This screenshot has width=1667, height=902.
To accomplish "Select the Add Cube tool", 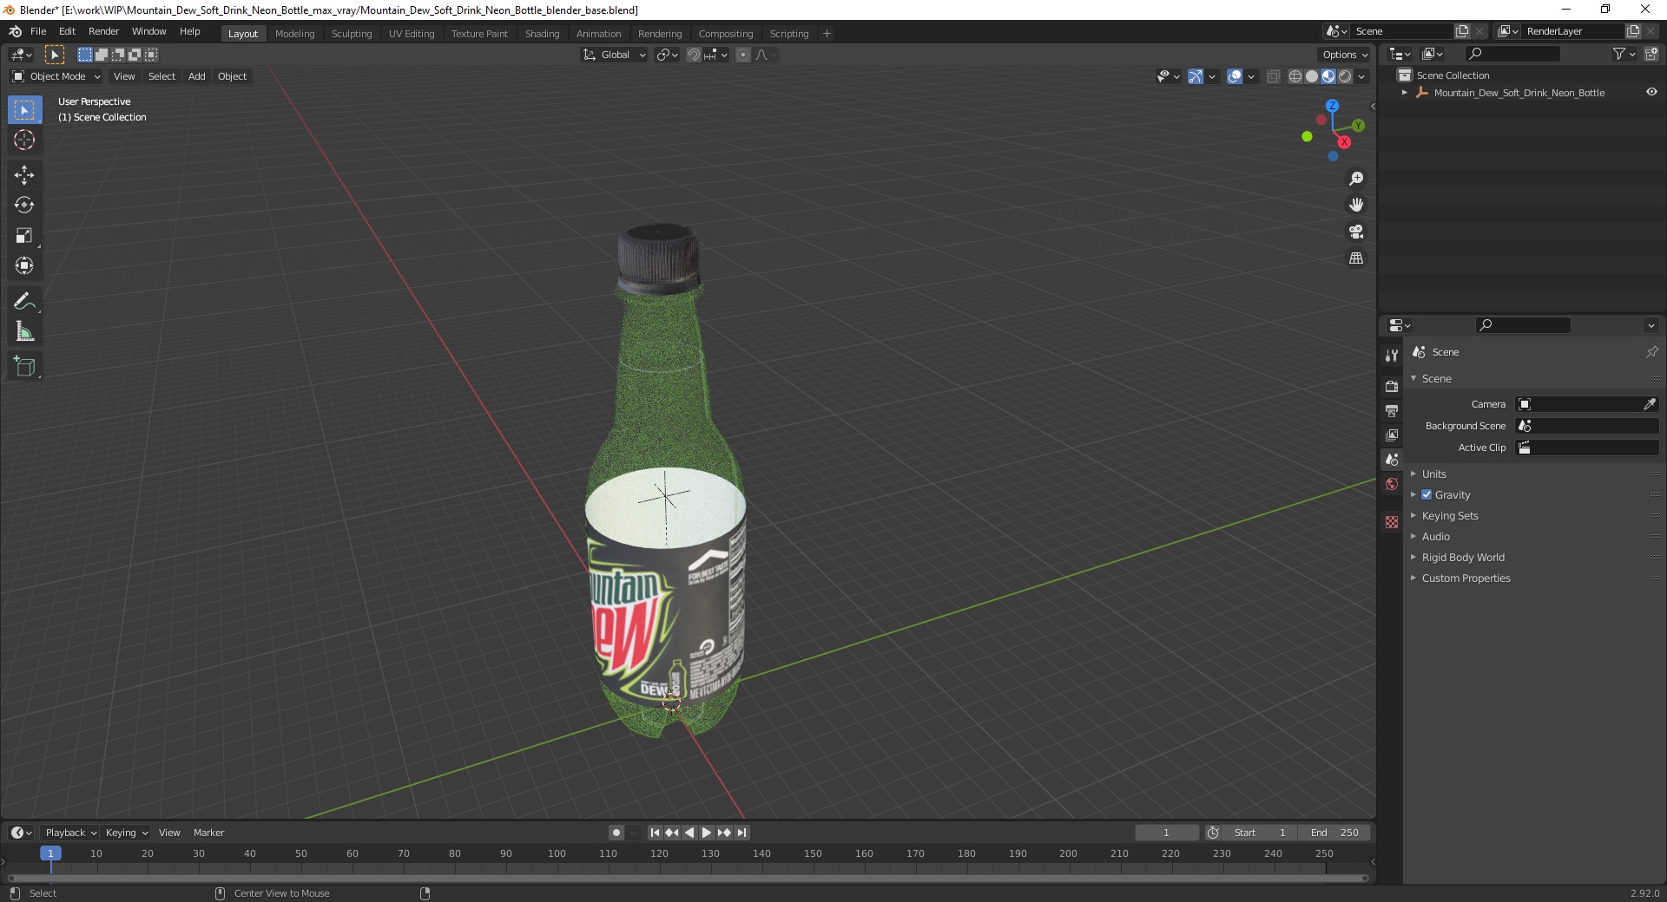I will coord(24,367).
